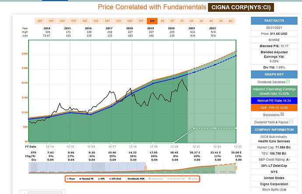
Task: Open the COMPANY INFORMATION panel header
Action: coord(274,130)
